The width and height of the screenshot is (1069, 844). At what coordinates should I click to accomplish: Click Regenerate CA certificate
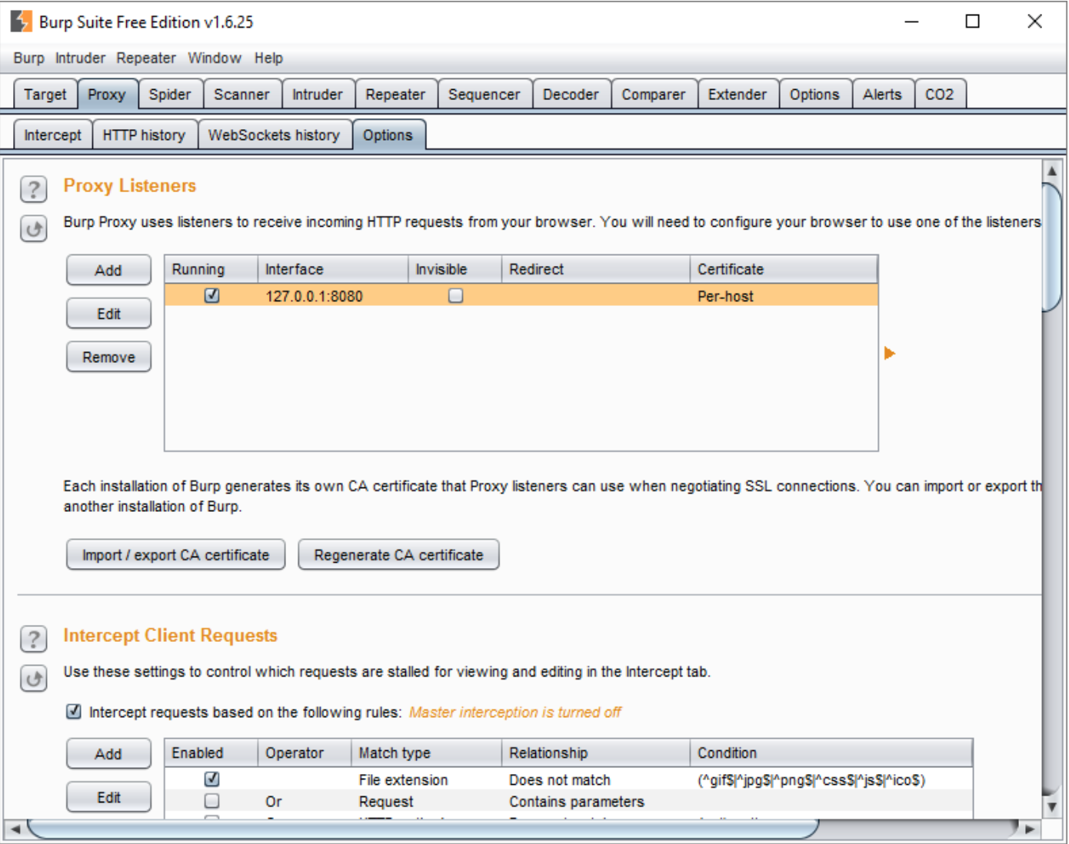pyautogui.click(x=398, y=555)
